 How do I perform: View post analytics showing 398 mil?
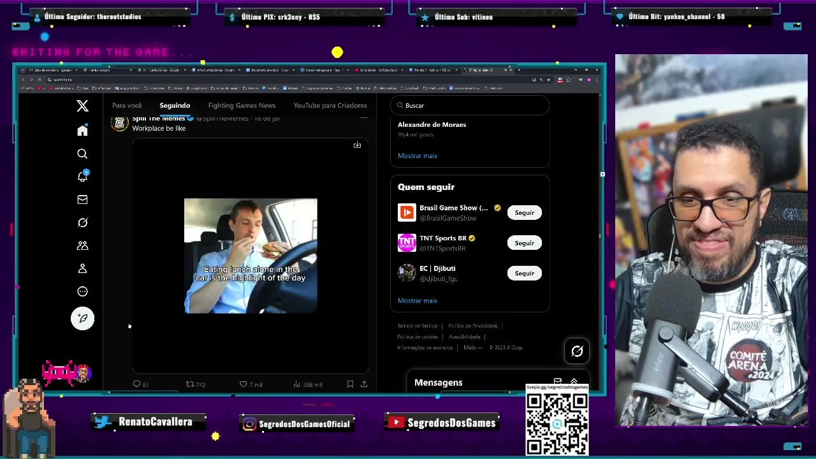tap(307, 384)
